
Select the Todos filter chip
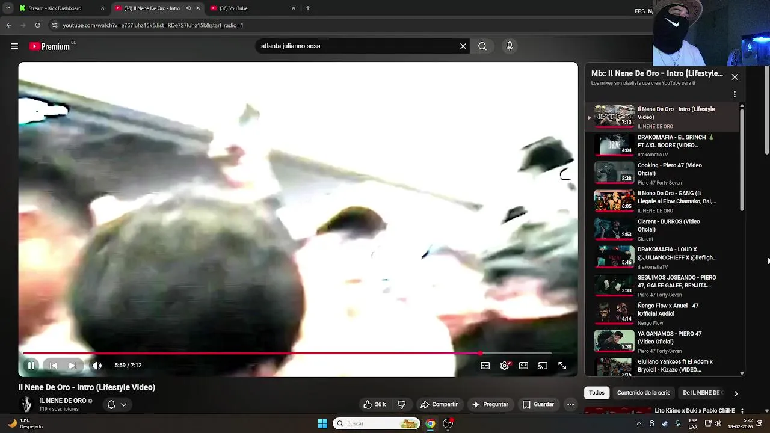click(597, 393)
